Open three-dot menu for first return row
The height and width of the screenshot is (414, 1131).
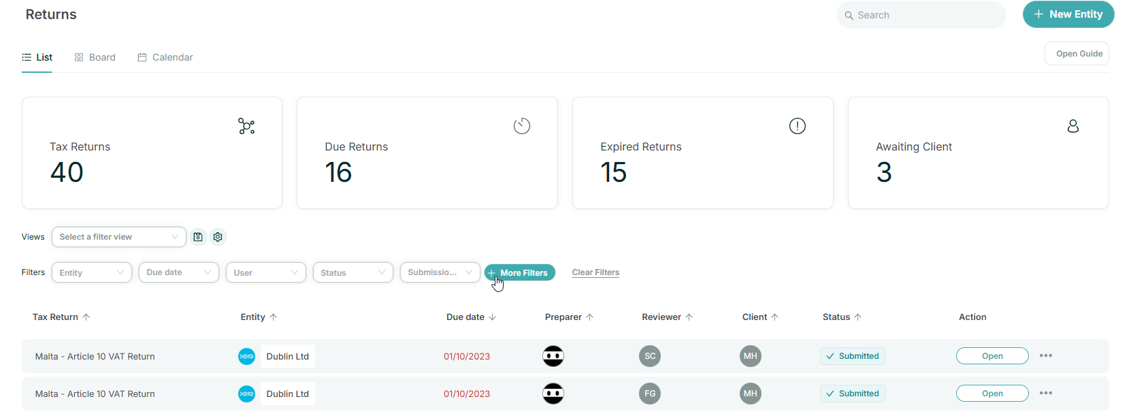(x=1046, y=356)
